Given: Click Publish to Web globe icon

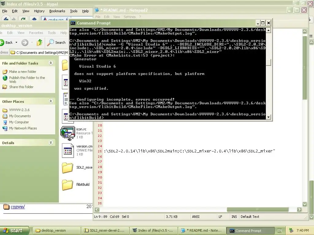Looking at the screenshot, I should [5, 78].
